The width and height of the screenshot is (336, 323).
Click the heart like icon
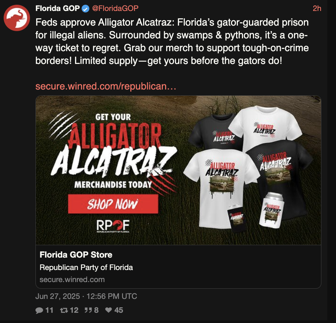[x=109, y=310]
